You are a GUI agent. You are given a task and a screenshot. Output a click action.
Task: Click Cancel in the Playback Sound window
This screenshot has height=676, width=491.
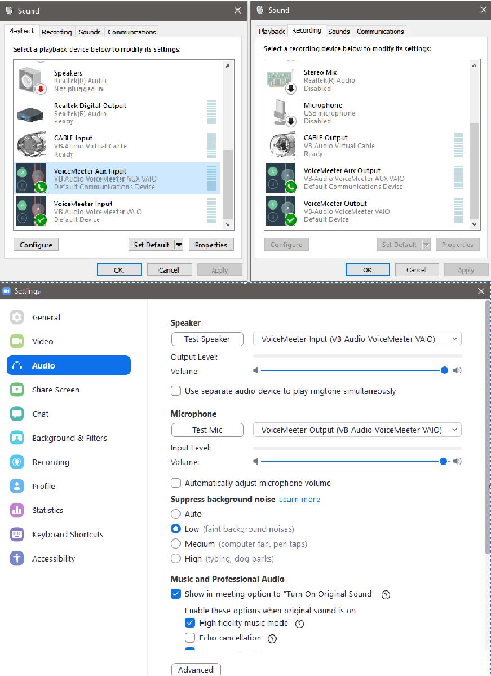coord(169,270)
